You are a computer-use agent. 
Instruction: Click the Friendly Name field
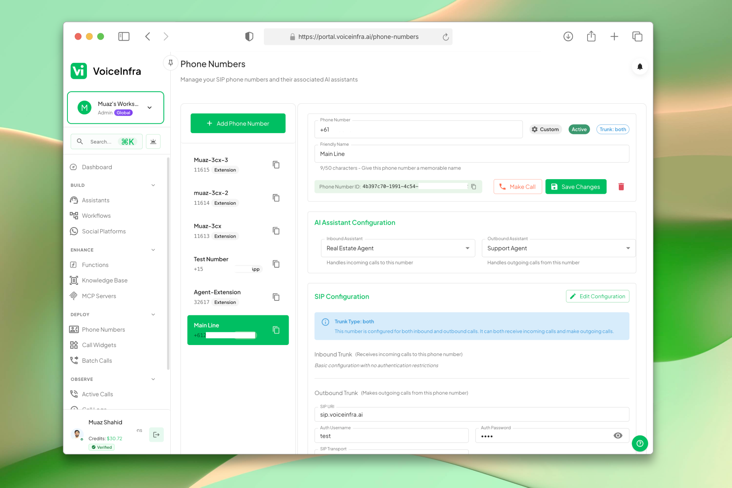[x=472, y=154]
